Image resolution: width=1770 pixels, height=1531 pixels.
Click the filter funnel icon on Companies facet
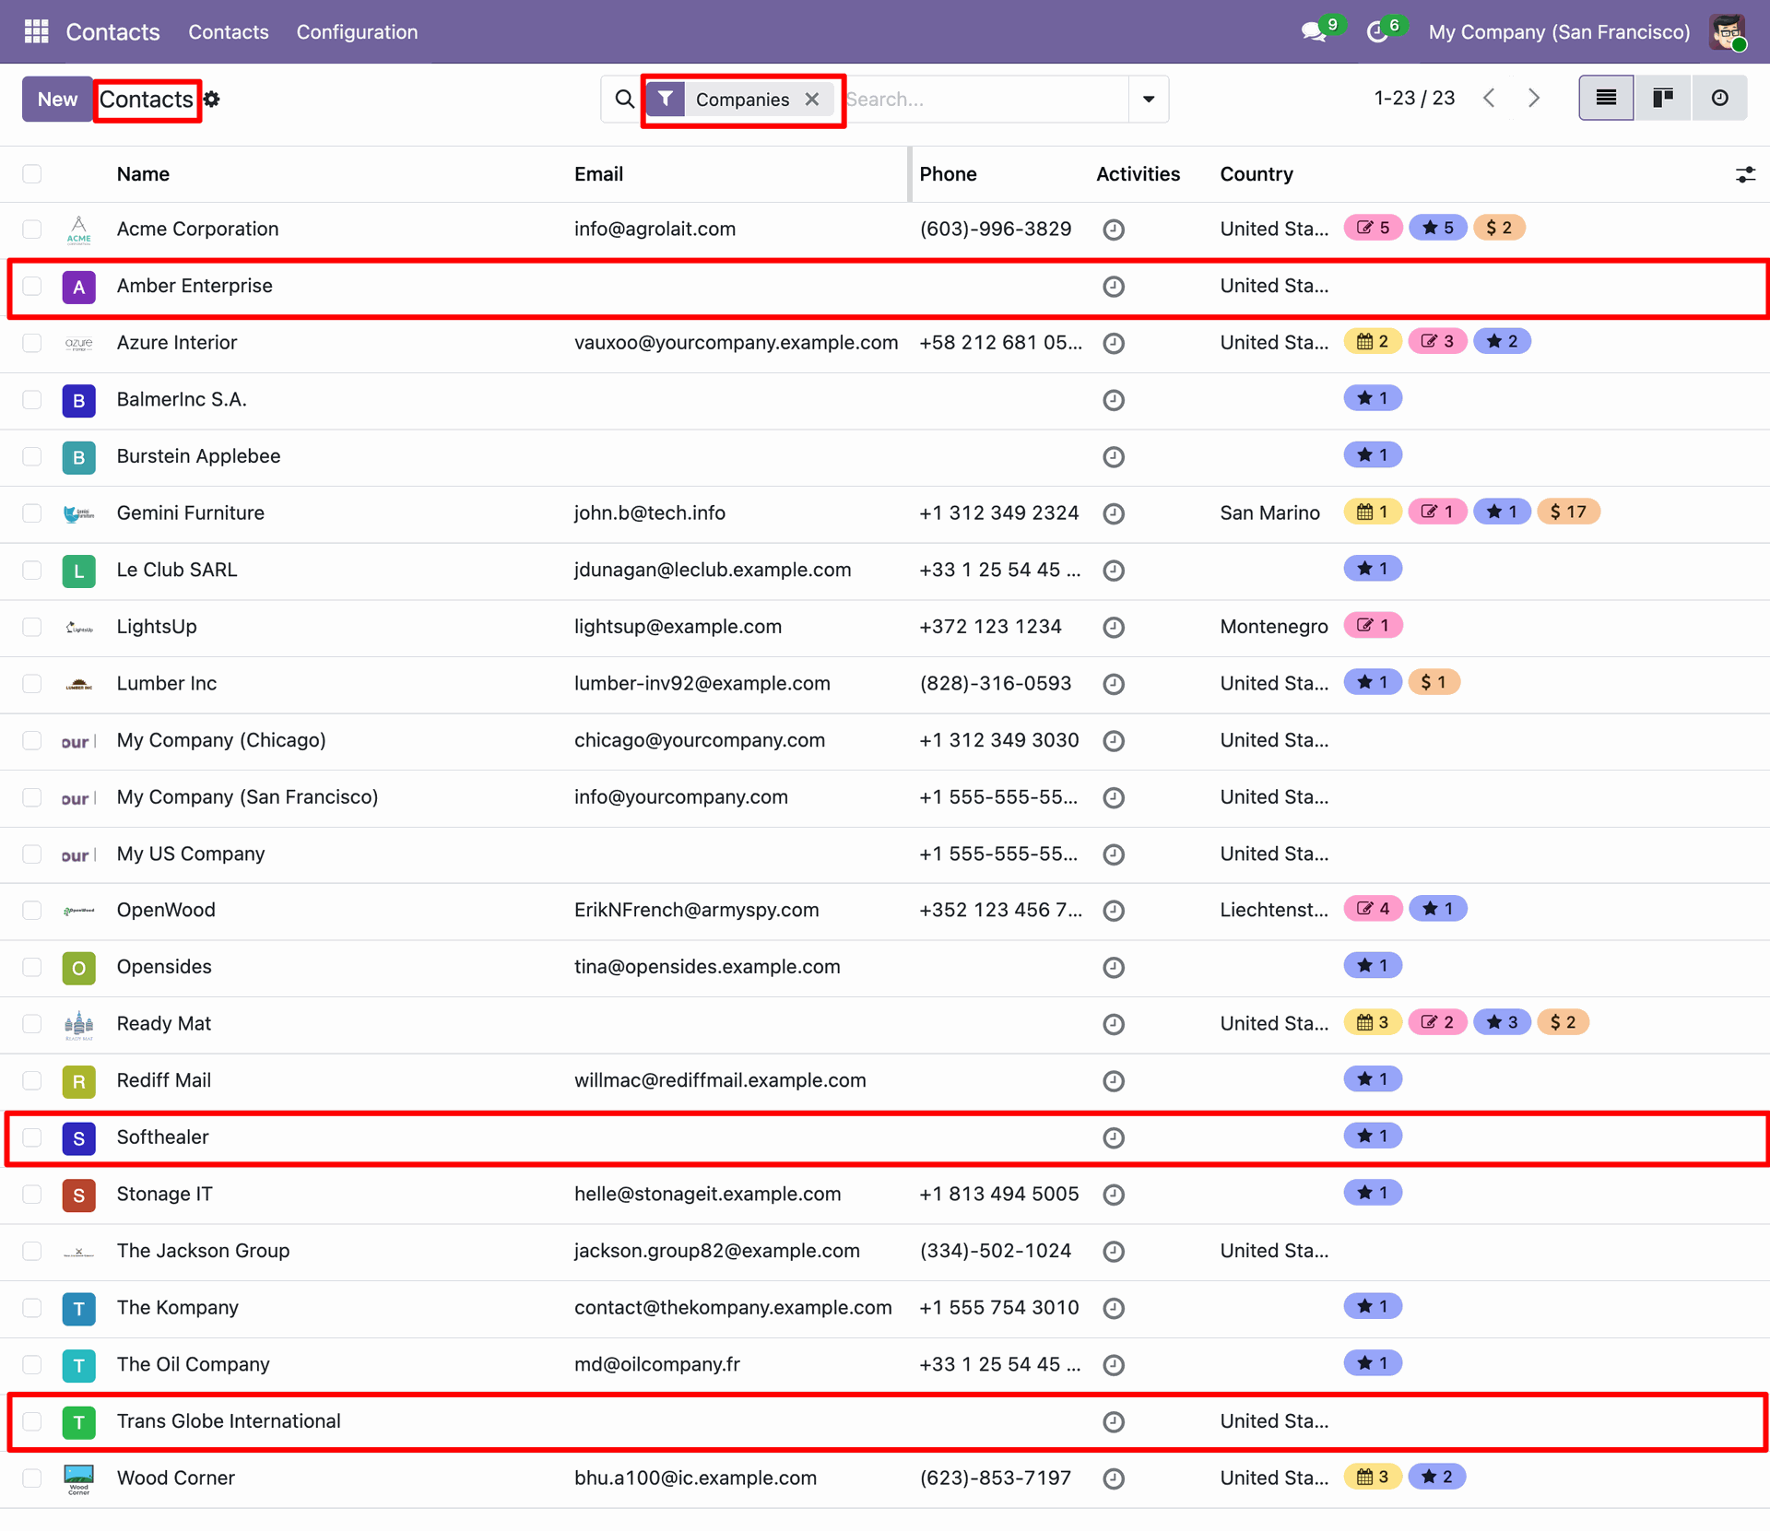(666, 99)
